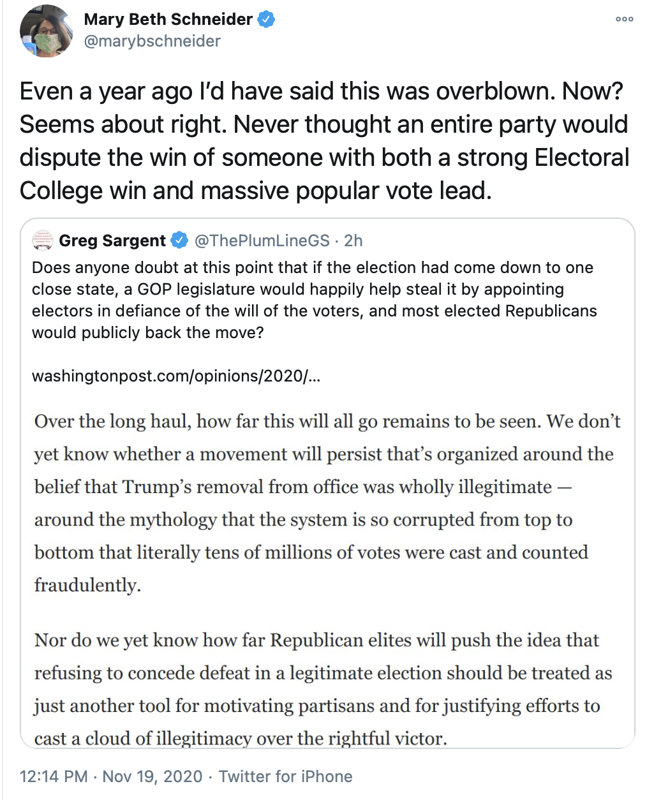Open the tweet's three-dot more options menu
The width and height of the screenshot is (647, 800).
point(624,19)
